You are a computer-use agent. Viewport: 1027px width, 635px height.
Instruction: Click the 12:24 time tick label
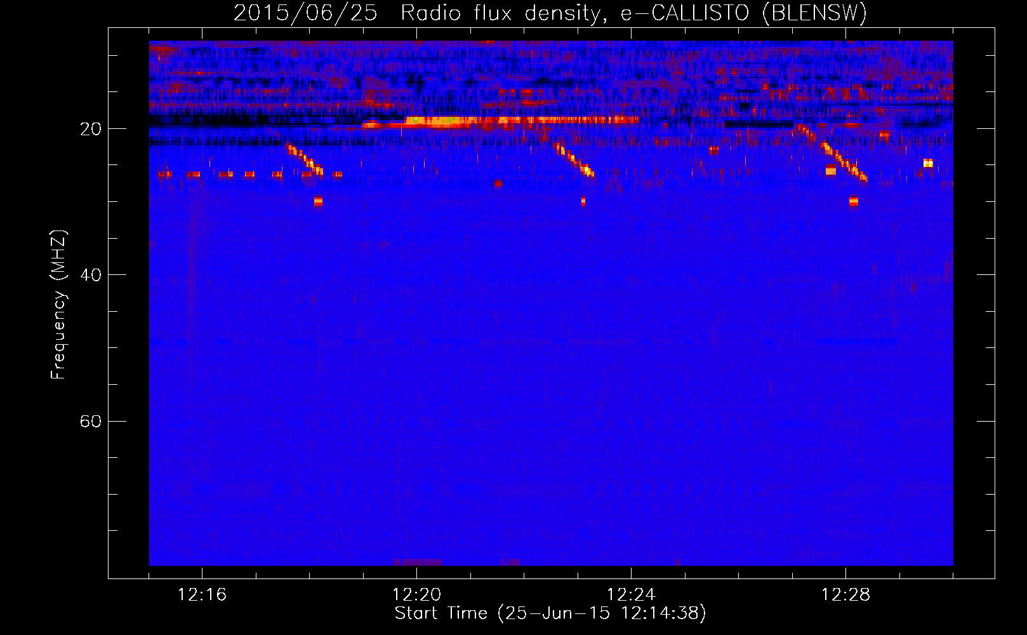pos(631,594)
